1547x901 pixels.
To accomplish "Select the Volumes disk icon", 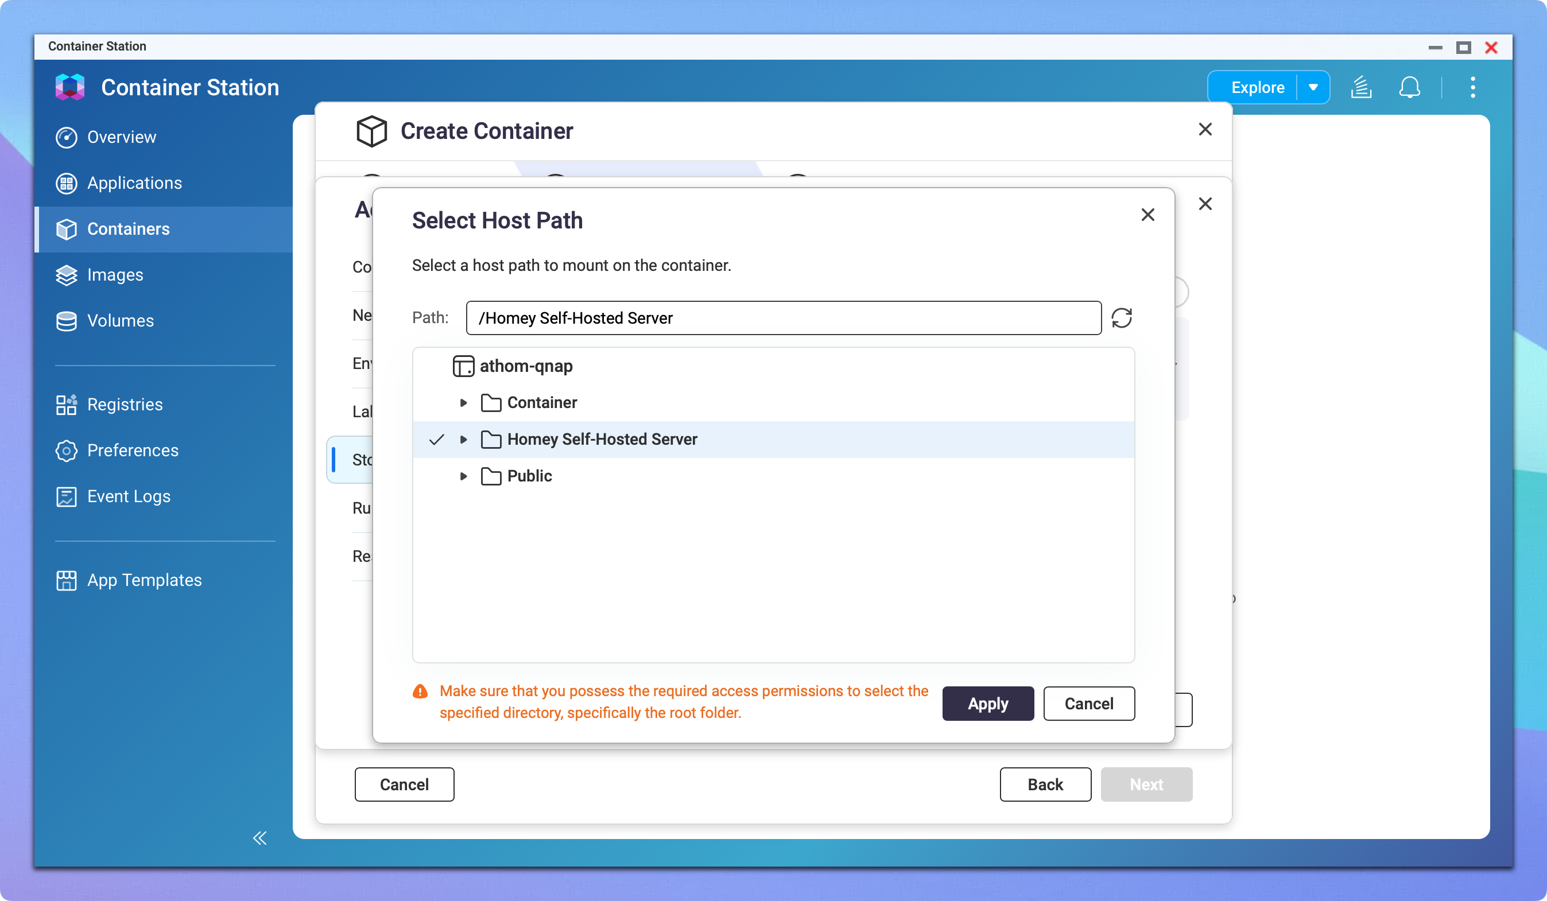I will coord(67,320).
